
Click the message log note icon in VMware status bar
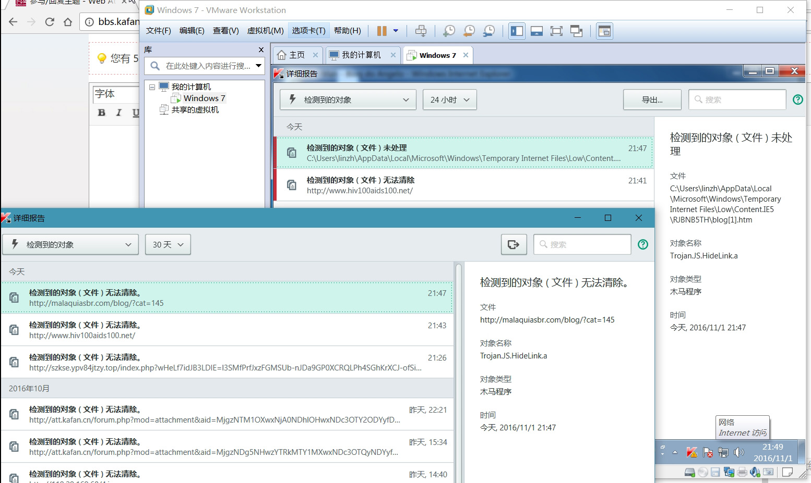coord(788,473)
